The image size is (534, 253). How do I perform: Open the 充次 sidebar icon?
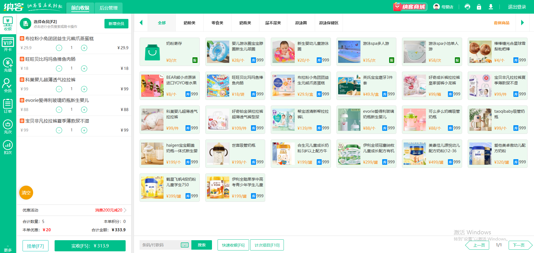[8, 127]
